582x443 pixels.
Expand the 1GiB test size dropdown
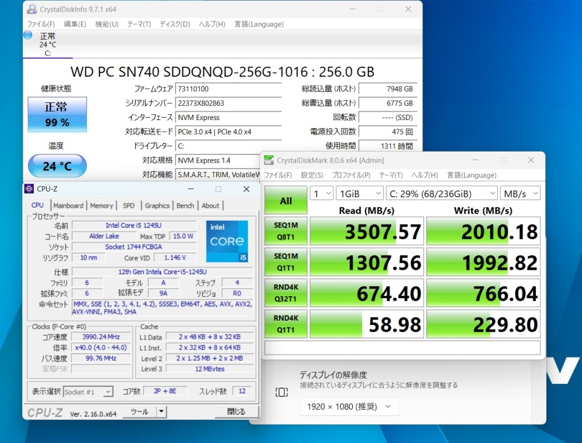(360, 193)
